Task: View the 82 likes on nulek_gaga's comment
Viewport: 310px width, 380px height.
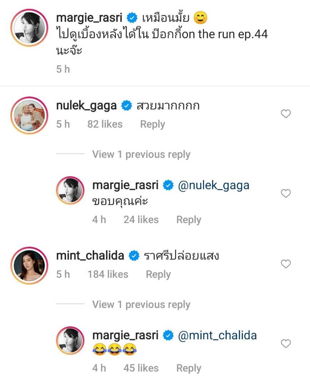Action: click(105, 124)
